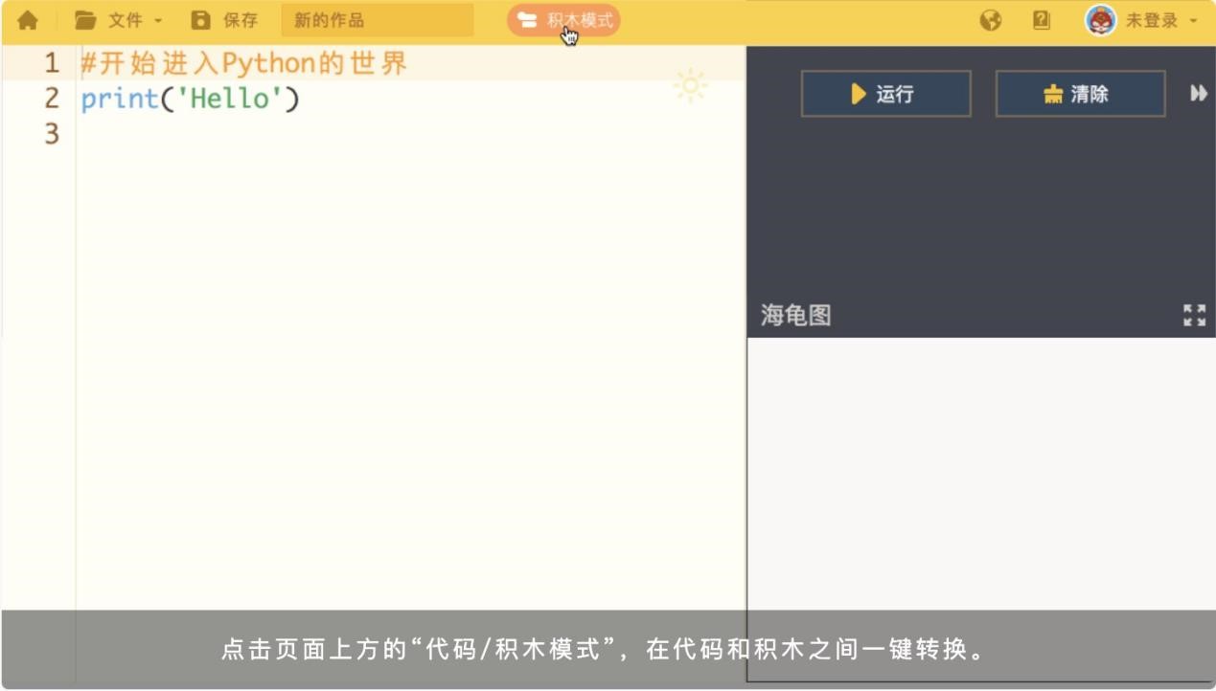Open the 文件 dropdown arrow
This screenshot has width=1216, height=691.
(x=158, y=19)
